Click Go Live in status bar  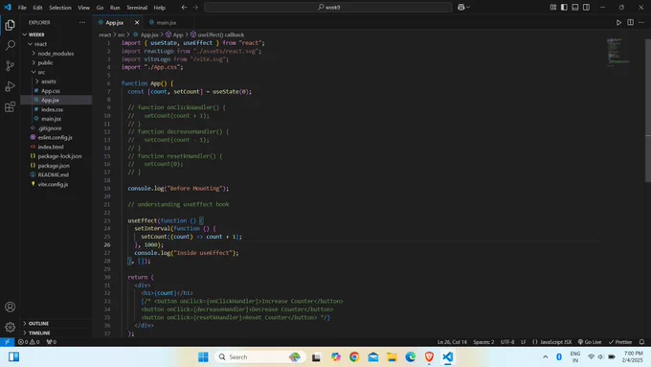click(x=590, y=342)
